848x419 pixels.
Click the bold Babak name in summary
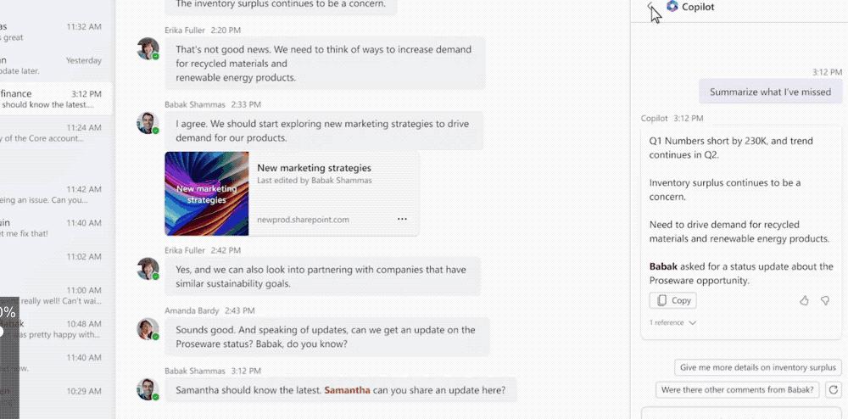coord(663,266)
